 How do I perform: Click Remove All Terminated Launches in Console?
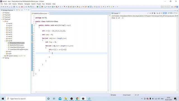tap(154, 13)
